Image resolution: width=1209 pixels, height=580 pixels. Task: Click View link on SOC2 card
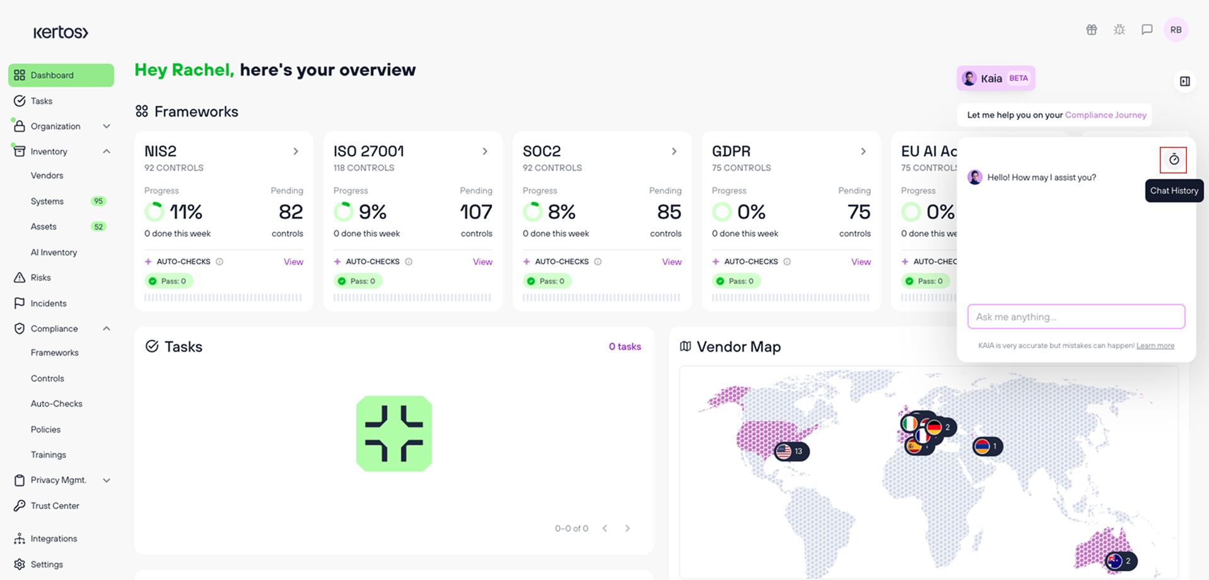[x=672, y=262]
